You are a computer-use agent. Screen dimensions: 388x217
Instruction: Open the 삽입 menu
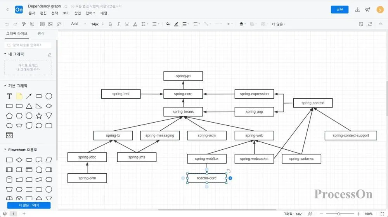78,13
